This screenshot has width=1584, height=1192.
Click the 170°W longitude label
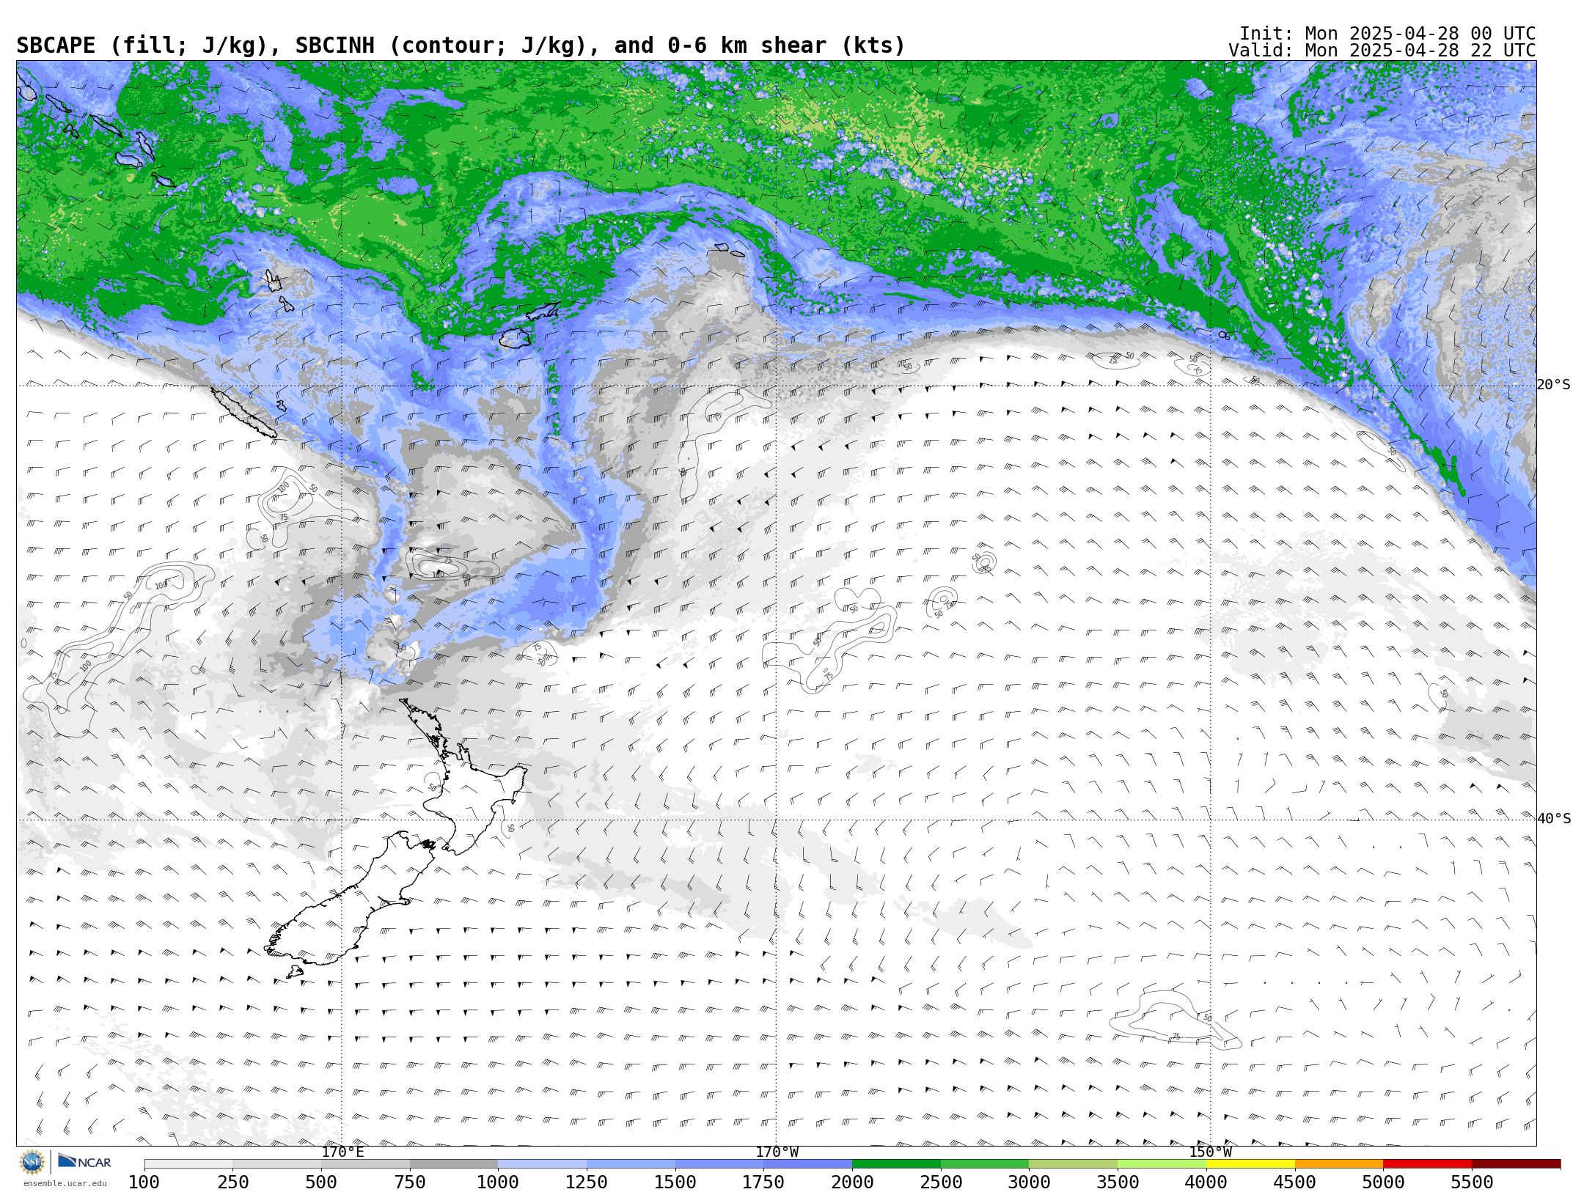pyautogui.click(x=777, y=1152)
